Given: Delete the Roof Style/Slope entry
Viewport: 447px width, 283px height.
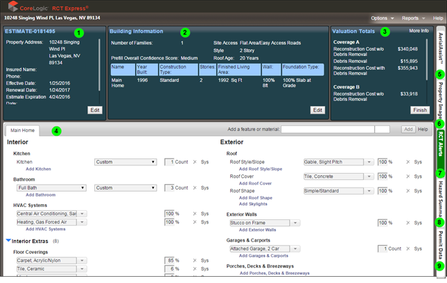Looking at the screenshot, I should coord(407,162).
